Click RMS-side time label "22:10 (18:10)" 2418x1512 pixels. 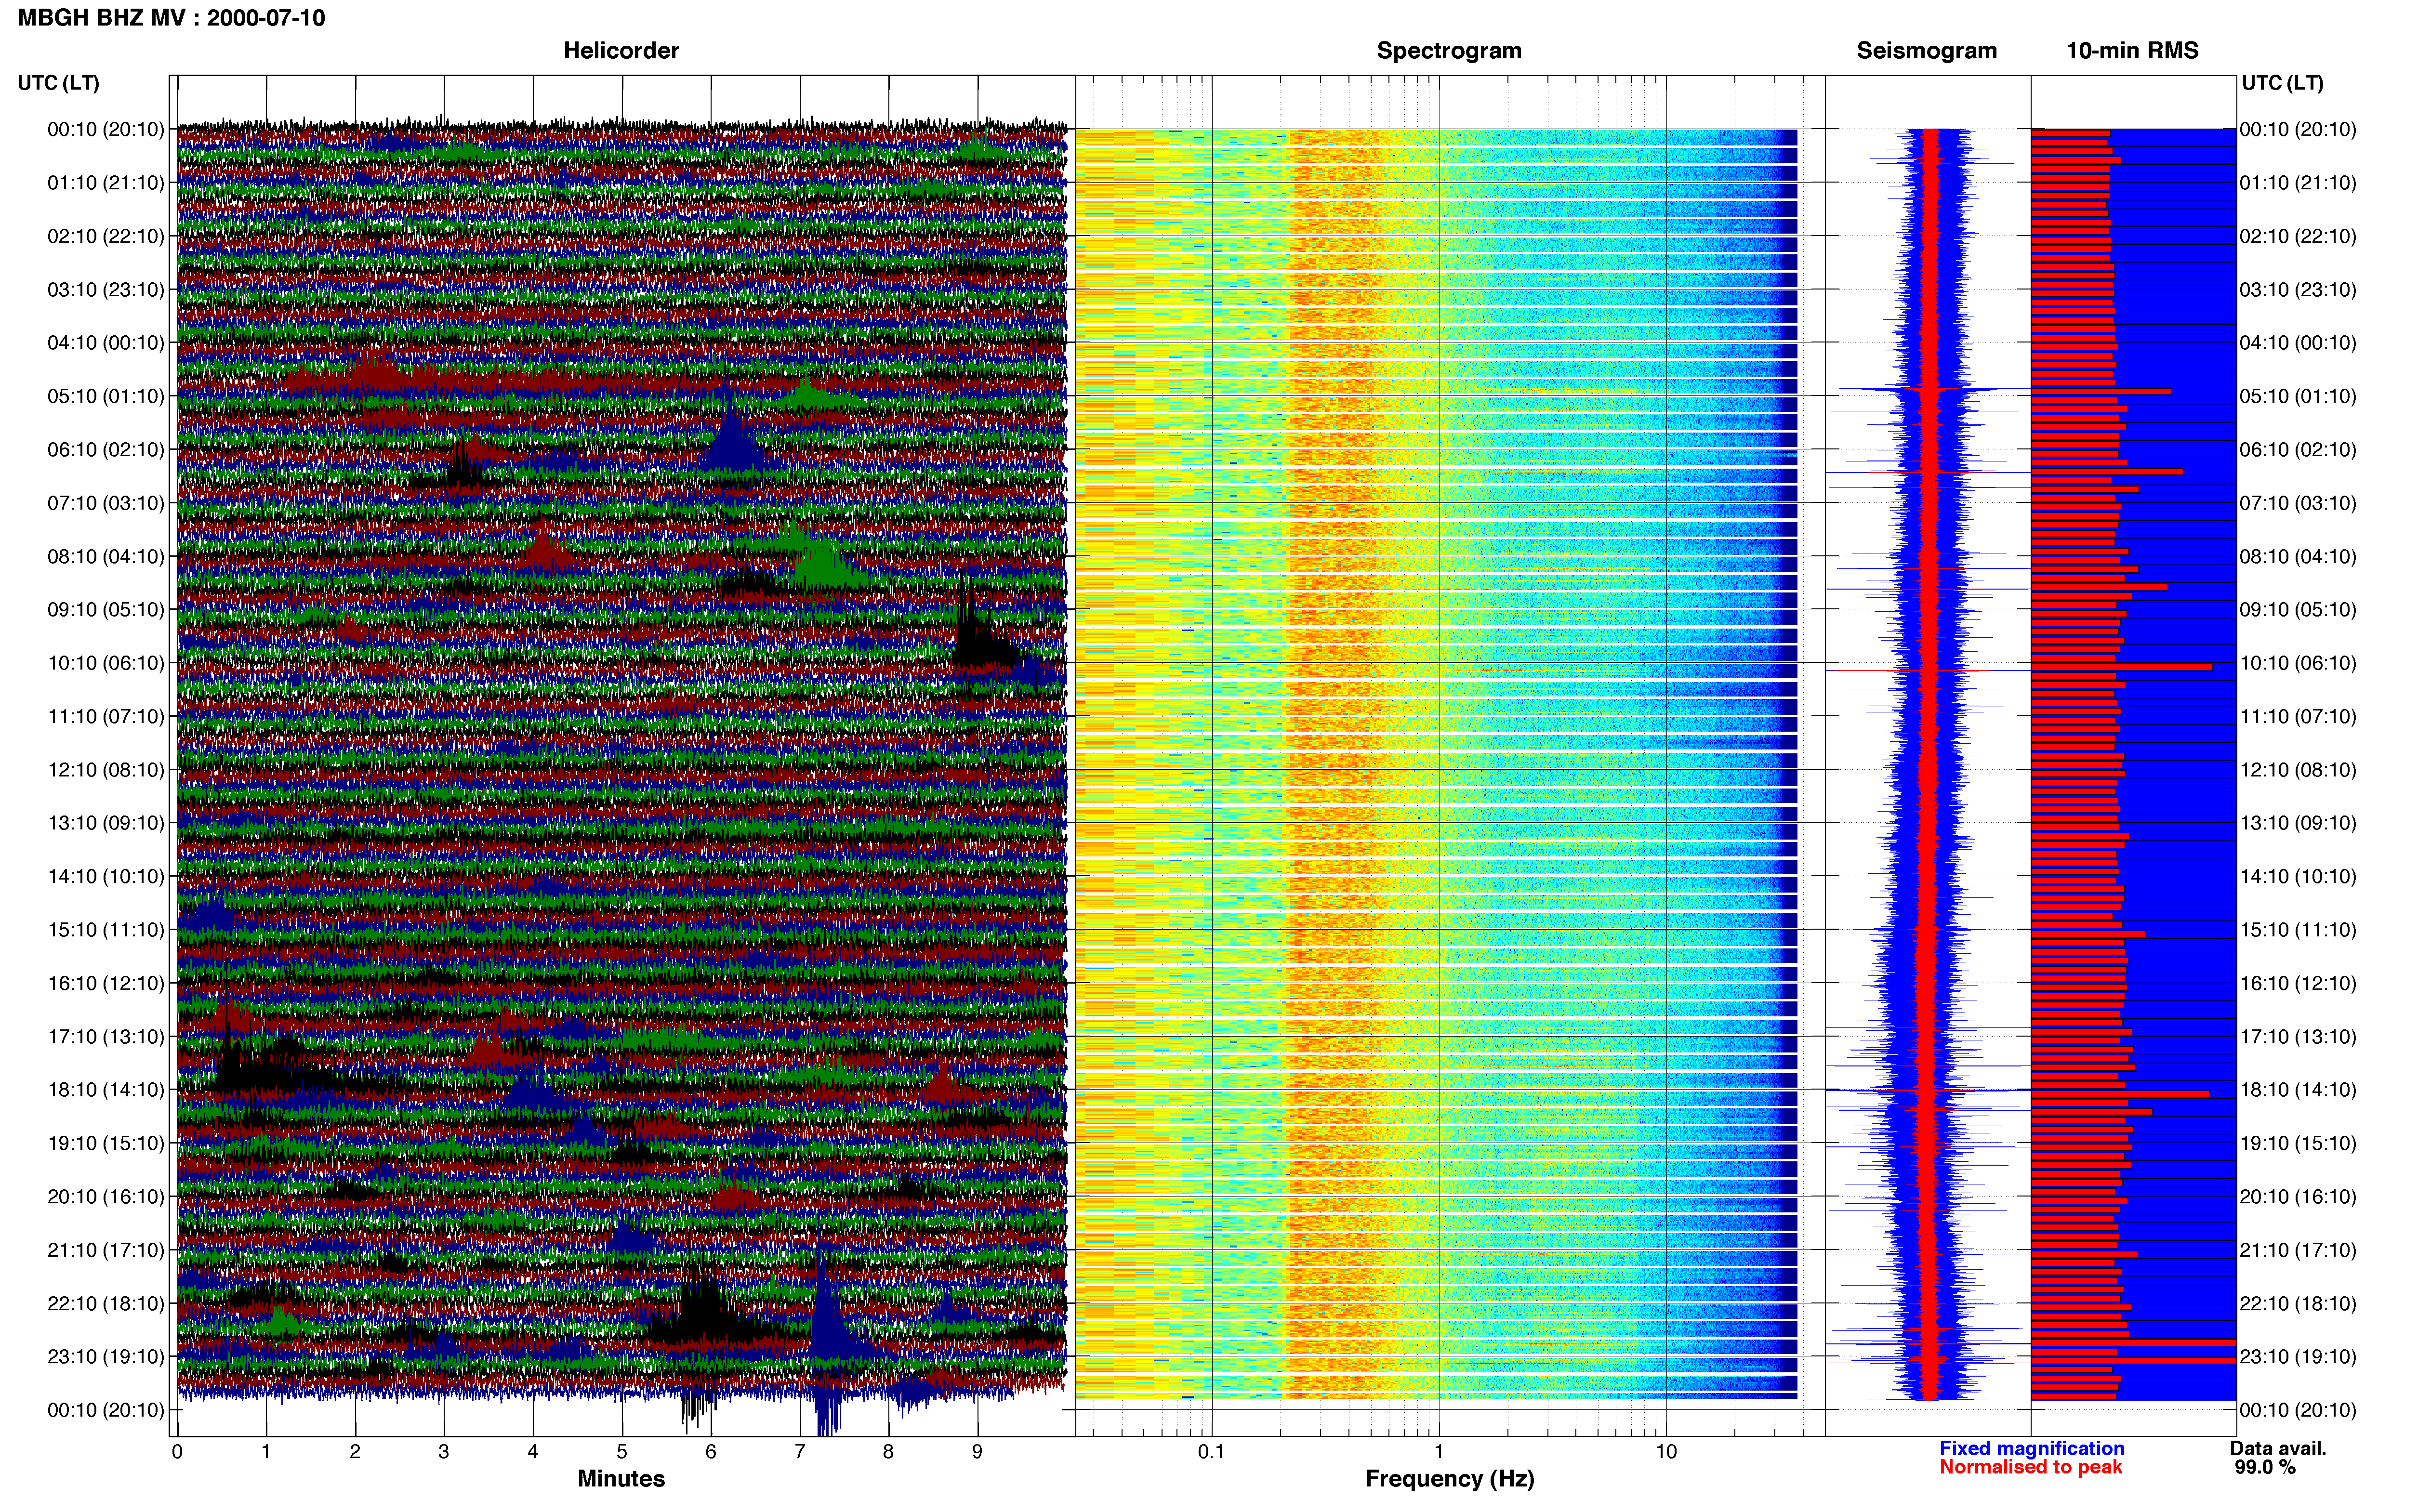pos(2298,1303)
